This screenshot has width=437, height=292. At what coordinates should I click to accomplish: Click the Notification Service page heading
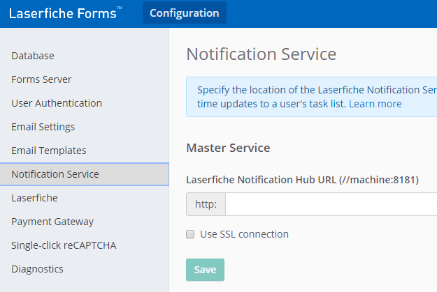click(x=261, y=54)
